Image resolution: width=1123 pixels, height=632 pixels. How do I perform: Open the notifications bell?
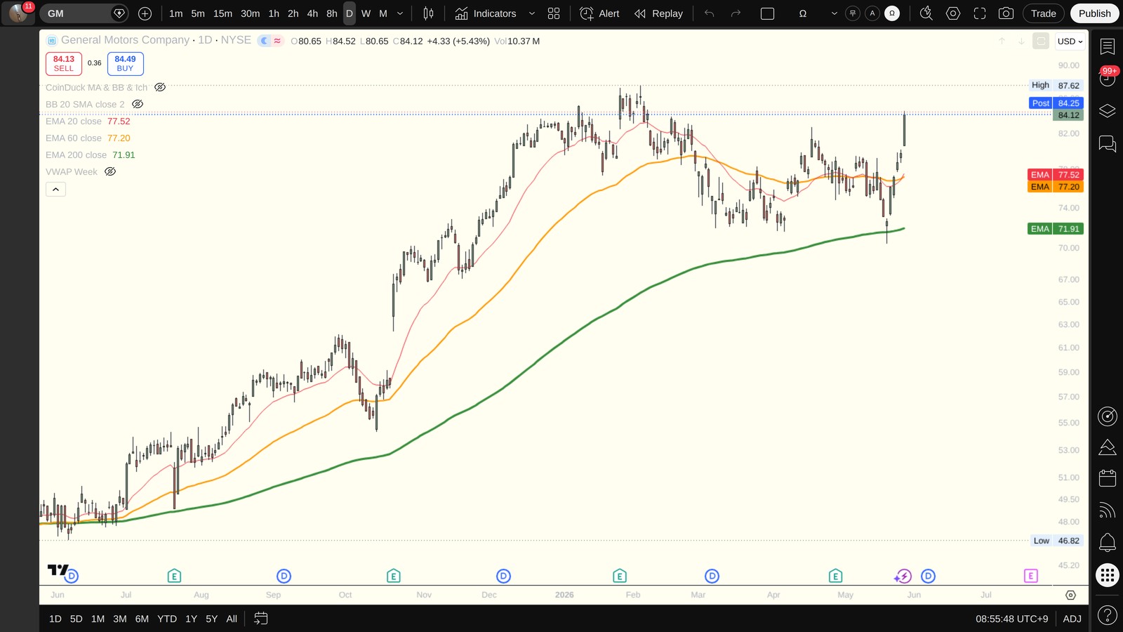1108,542
